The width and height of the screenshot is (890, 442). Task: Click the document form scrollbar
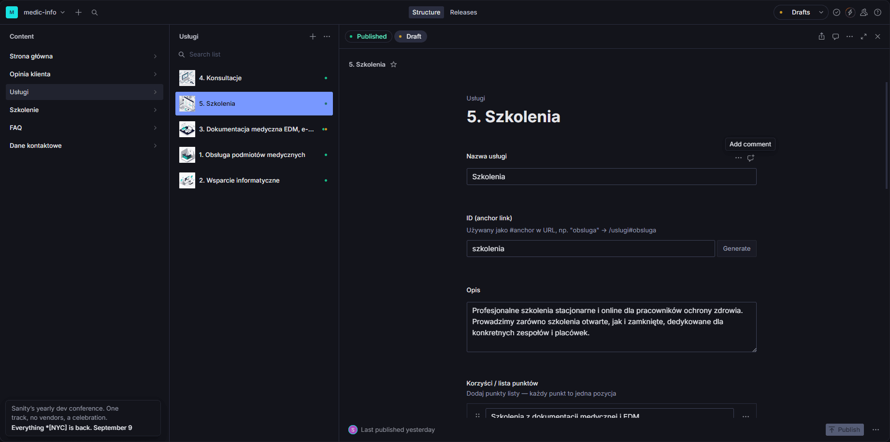tap(886, 135)
